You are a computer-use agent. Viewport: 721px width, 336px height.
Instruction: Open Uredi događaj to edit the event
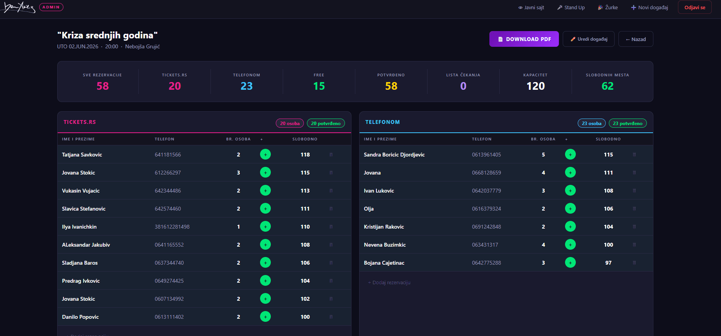[588, 39]
